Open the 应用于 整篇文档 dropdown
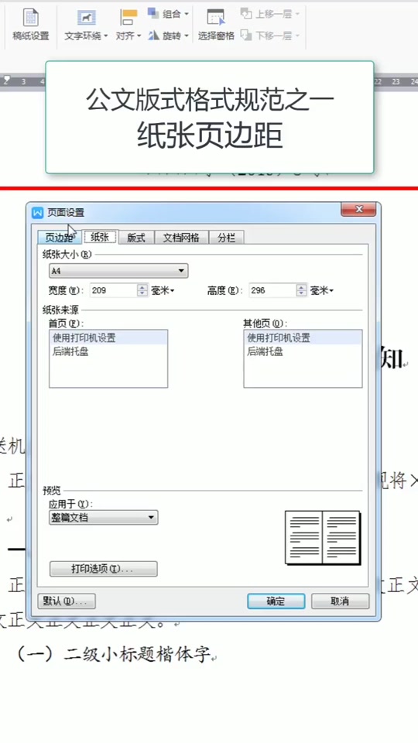This screenshot has width=418, height=743. [x=103, y=518]
